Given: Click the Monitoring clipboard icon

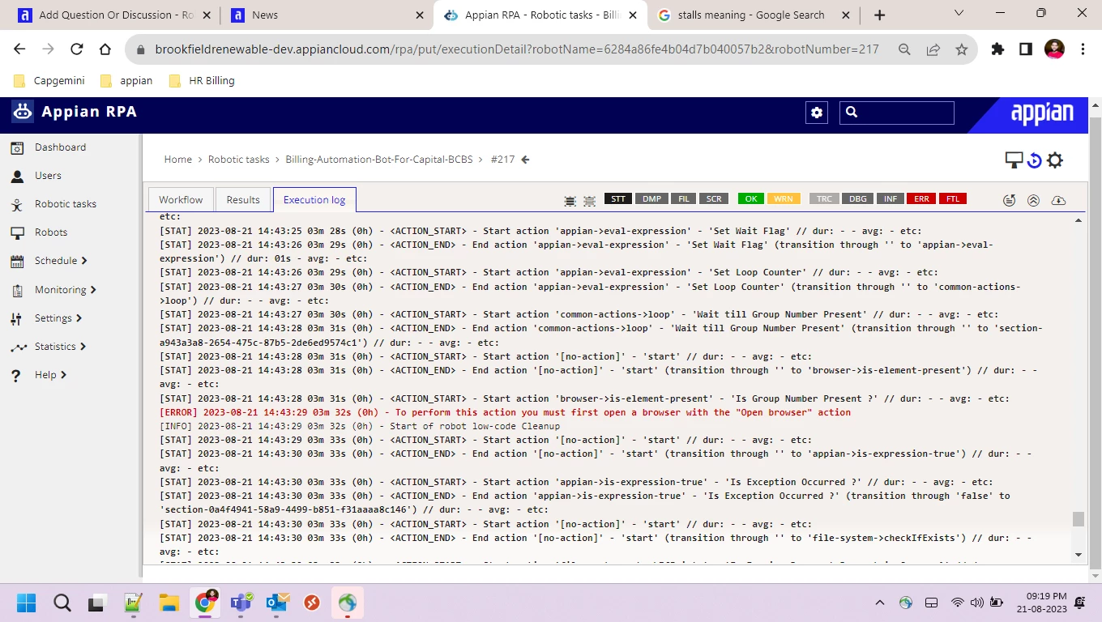Looking at the screenshot, I should 17,290.
